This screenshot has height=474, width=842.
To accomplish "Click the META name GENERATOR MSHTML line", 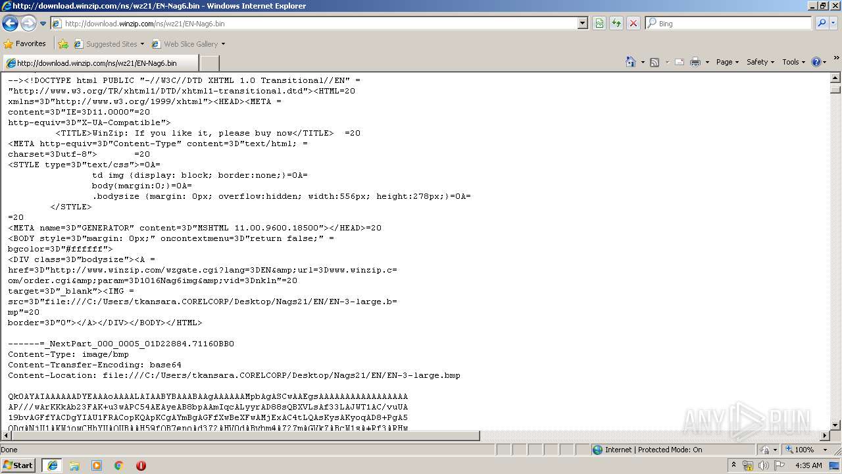I will coord(195,228).
